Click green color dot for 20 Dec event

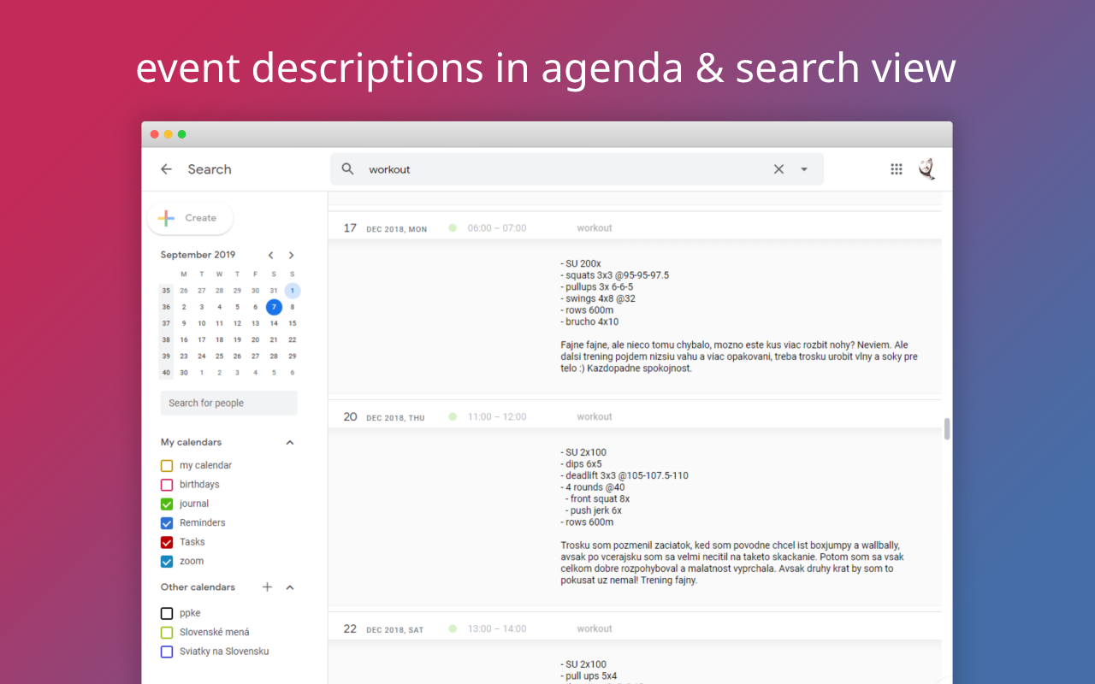coord(452,417)
